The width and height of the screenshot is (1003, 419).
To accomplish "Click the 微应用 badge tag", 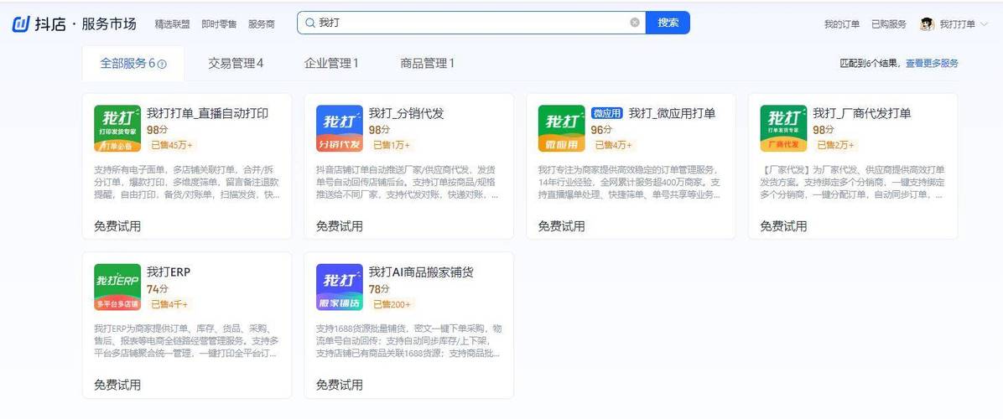I will pos(607,114).
